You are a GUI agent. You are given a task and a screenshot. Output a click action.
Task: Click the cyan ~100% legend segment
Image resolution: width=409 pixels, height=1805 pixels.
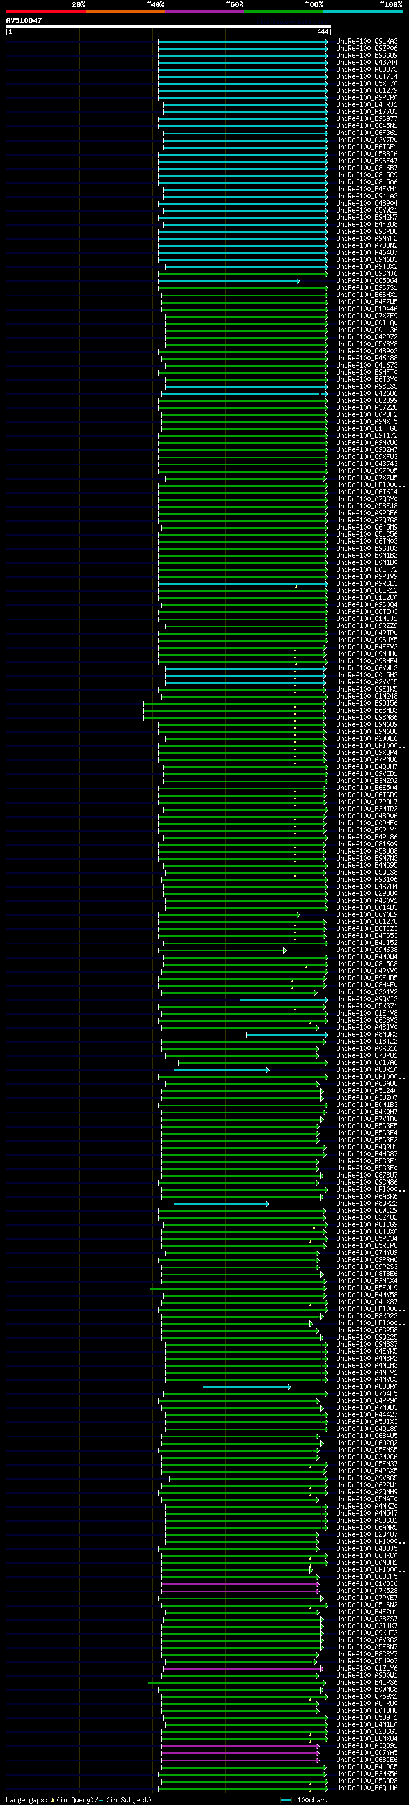(363, 12)
